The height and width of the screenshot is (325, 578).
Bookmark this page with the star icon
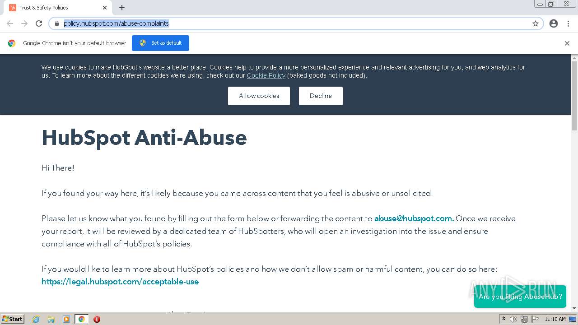[x=536, y=23]
